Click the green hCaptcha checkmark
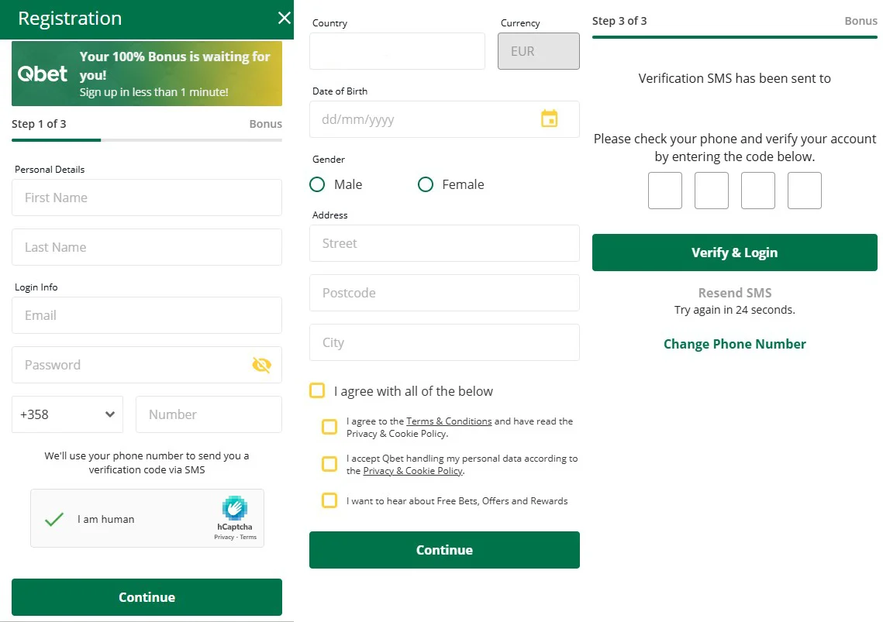The height and width of the screenshot is (622, 883). 54,519
